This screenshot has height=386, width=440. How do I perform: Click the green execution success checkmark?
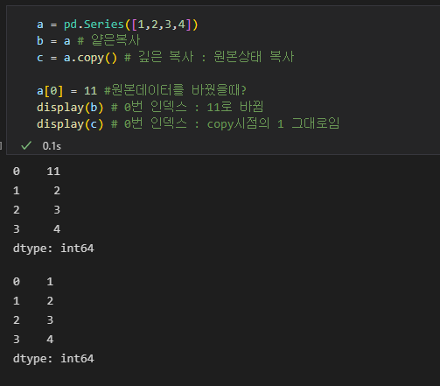pos(26,145)
